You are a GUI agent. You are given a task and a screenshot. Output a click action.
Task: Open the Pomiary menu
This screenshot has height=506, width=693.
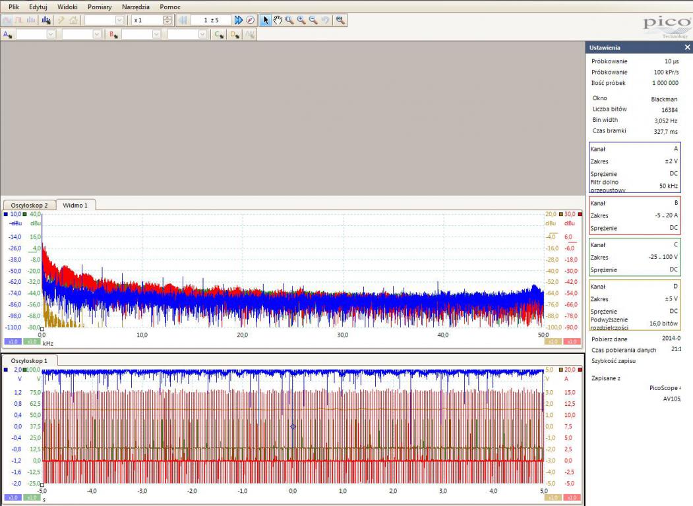click(100, 7)
